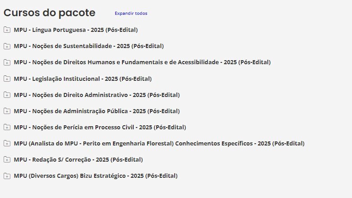Expand folder icon for Direitos Humanos e Fundamentais
This screenshot has width=352, height=198.
click(7, 62)
